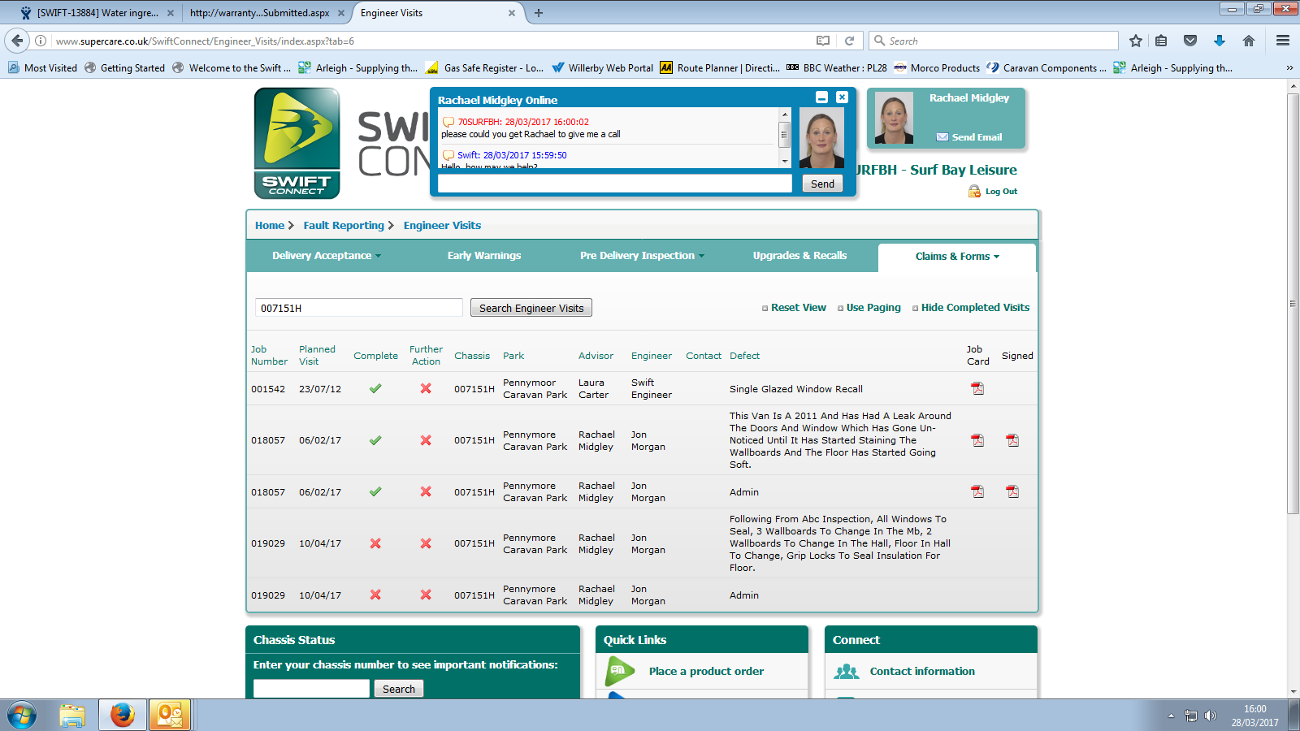
Task: Open Signed PDF for the leak defect visit
Action: [x=1012, y=440]
